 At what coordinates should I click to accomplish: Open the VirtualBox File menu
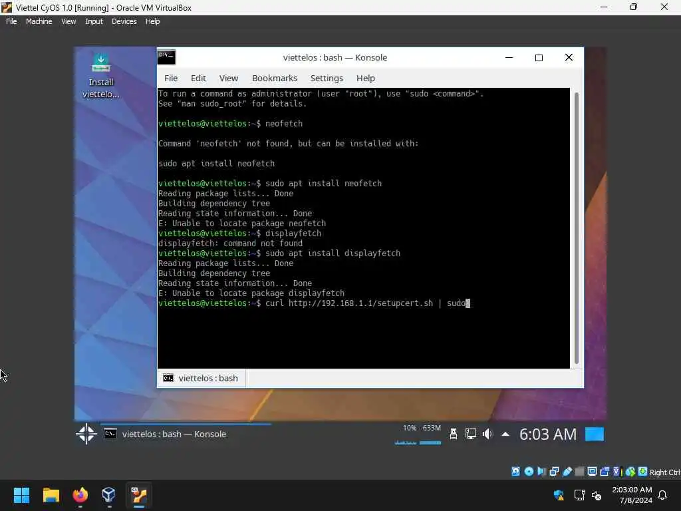coord(11,21)
